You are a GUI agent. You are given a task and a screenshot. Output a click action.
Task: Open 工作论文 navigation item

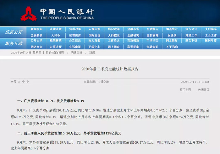click(114, 41)
